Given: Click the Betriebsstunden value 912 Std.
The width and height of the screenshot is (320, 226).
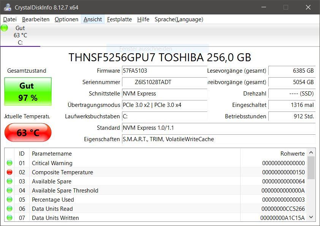Looking at the screenshot, I should [292, 116].
